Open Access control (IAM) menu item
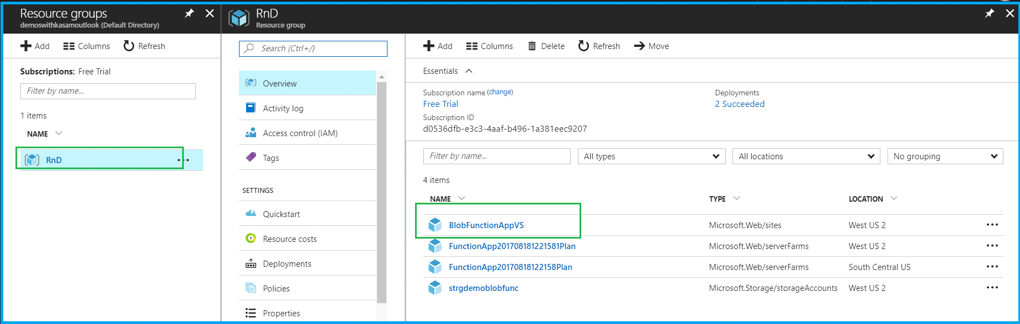Screen dimensions: 1020x324 307,133
